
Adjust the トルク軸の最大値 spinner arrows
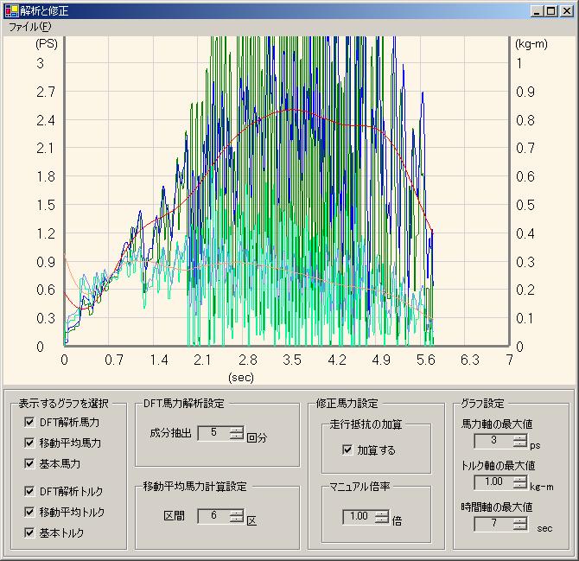click(520, 482)
